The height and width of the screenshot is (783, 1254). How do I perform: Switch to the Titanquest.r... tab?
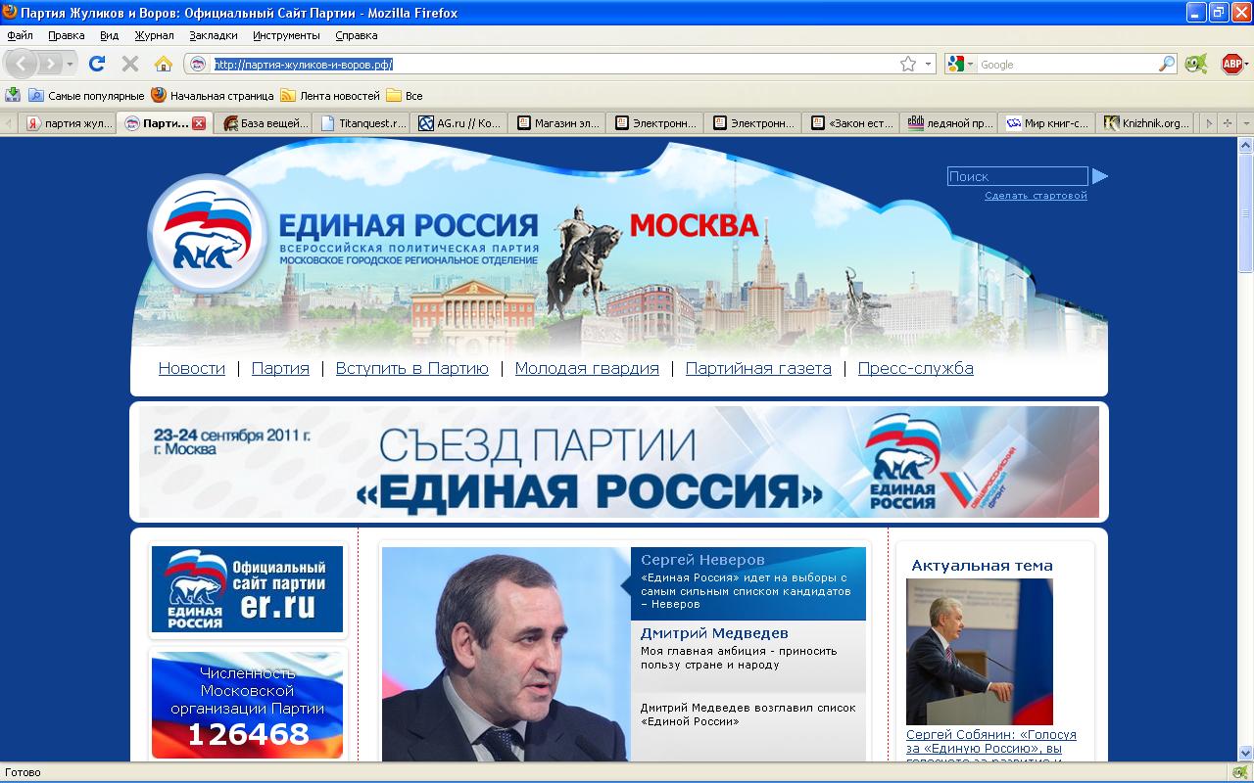click(362, 123)
